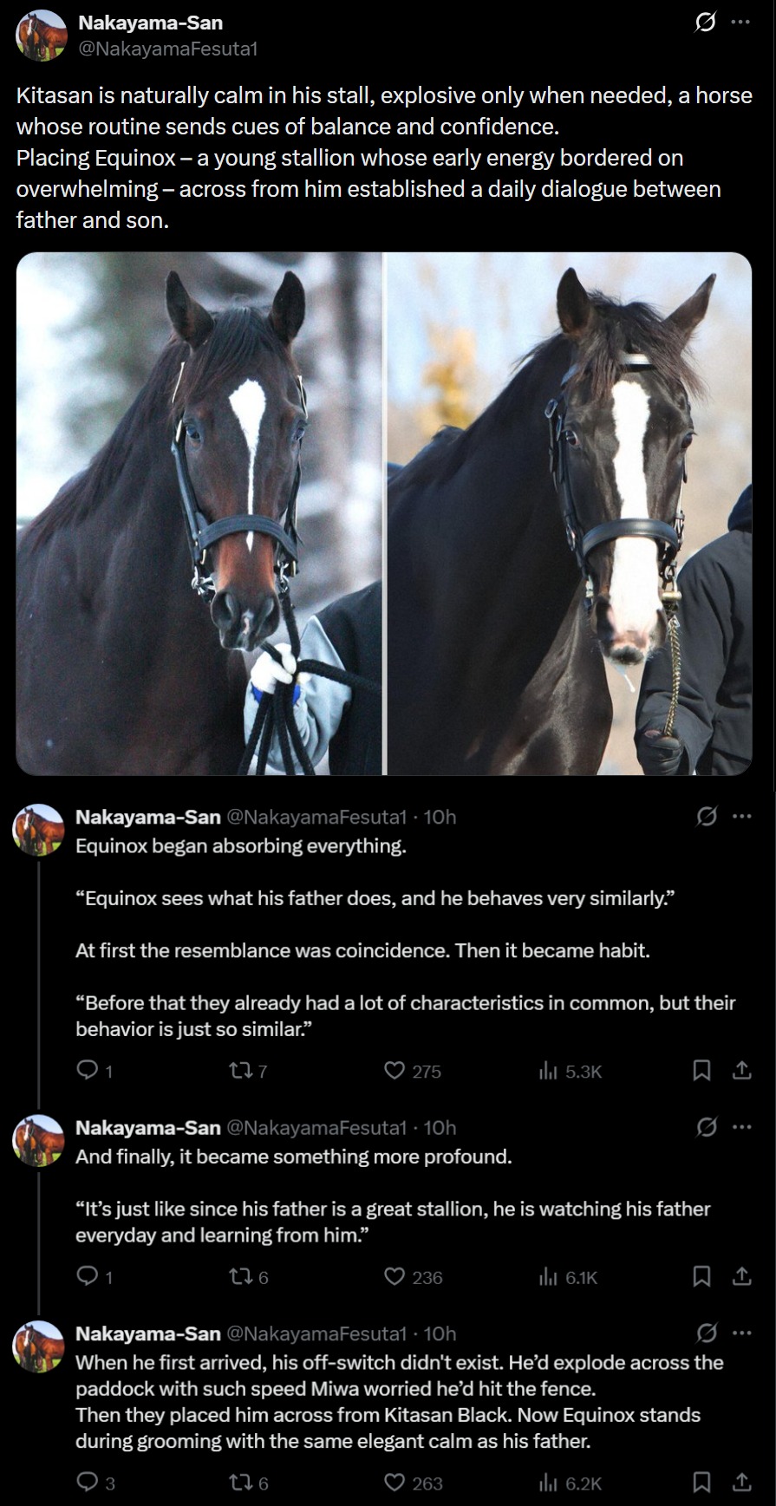Screen dimensions: 776x1506
Task: Open the left horse photo with brown bridle
Action: tap(199, 513)
